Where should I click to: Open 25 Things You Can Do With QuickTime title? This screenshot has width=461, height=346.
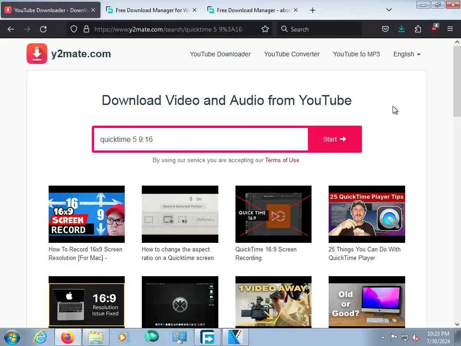(x=365, y=254)
